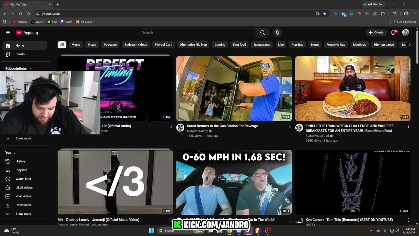Screen dimensions: 419x236
Task: Reload the page
Action: tap(20, 14)
